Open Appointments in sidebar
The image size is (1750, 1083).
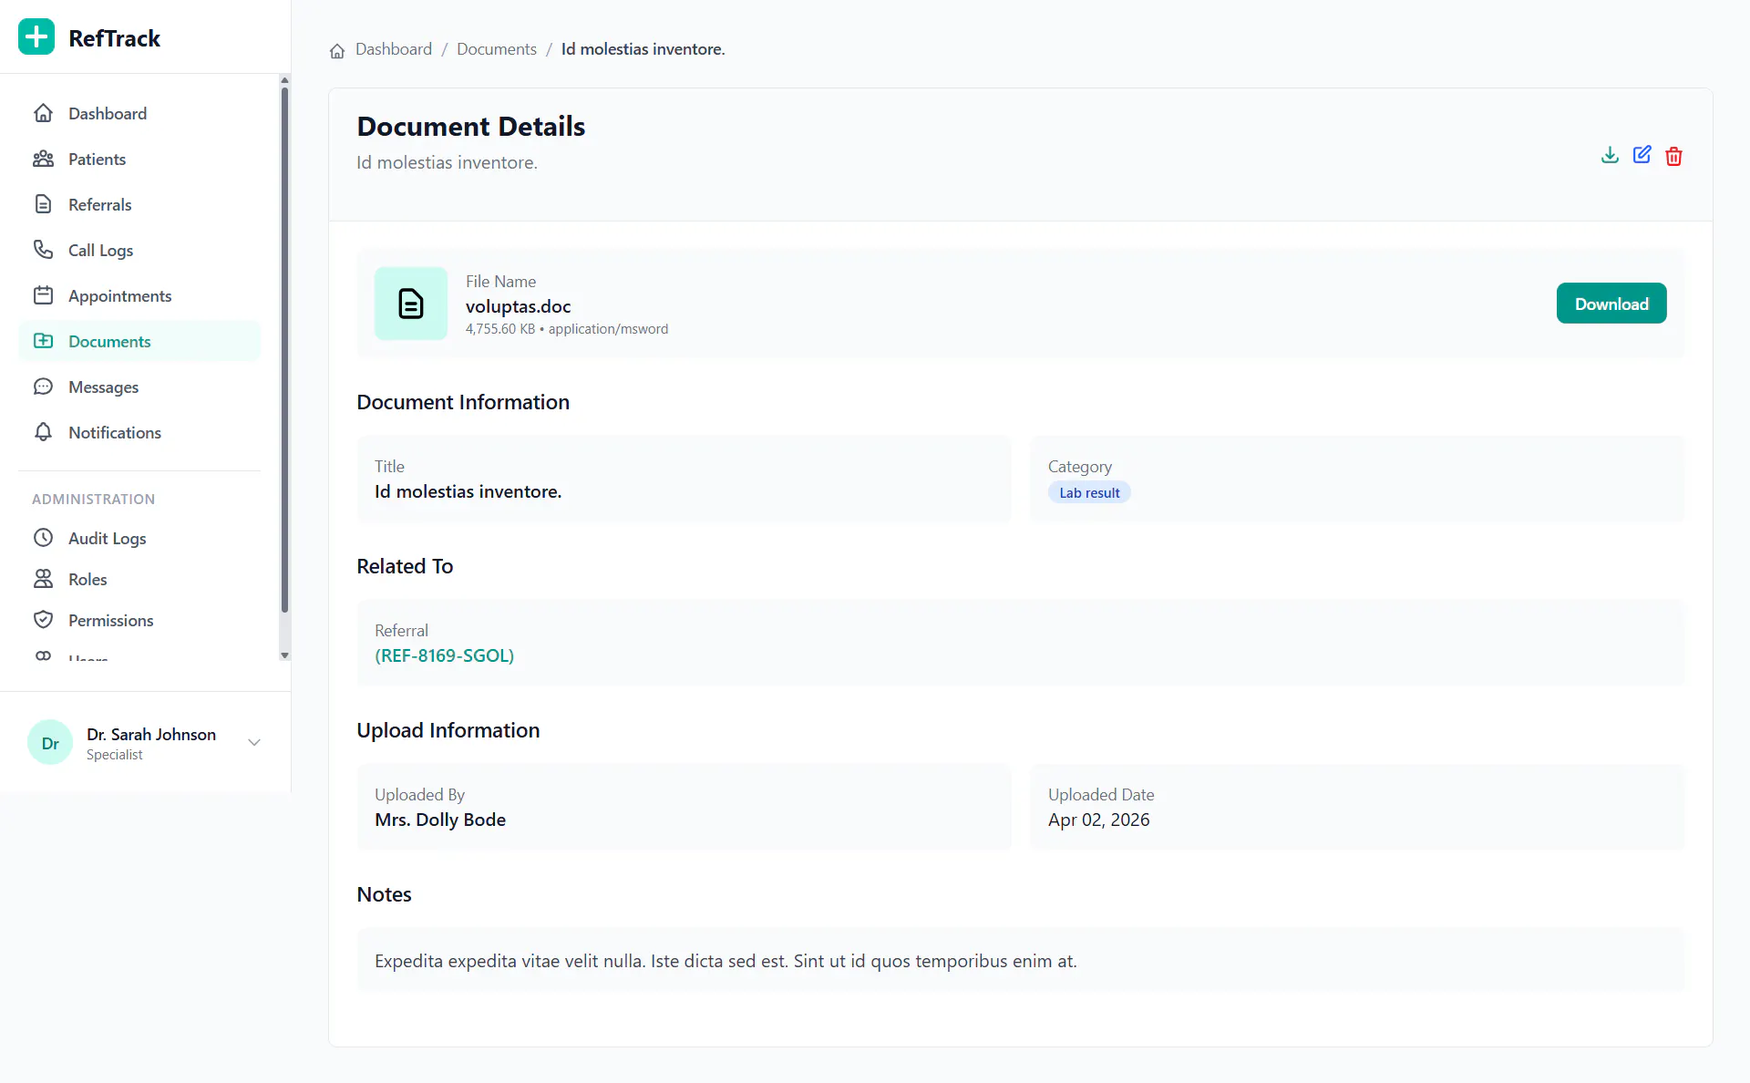coord(139,295)
